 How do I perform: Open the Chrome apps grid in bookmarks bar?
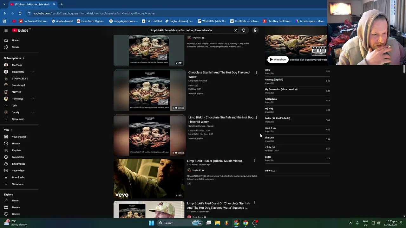click(4, 21)
